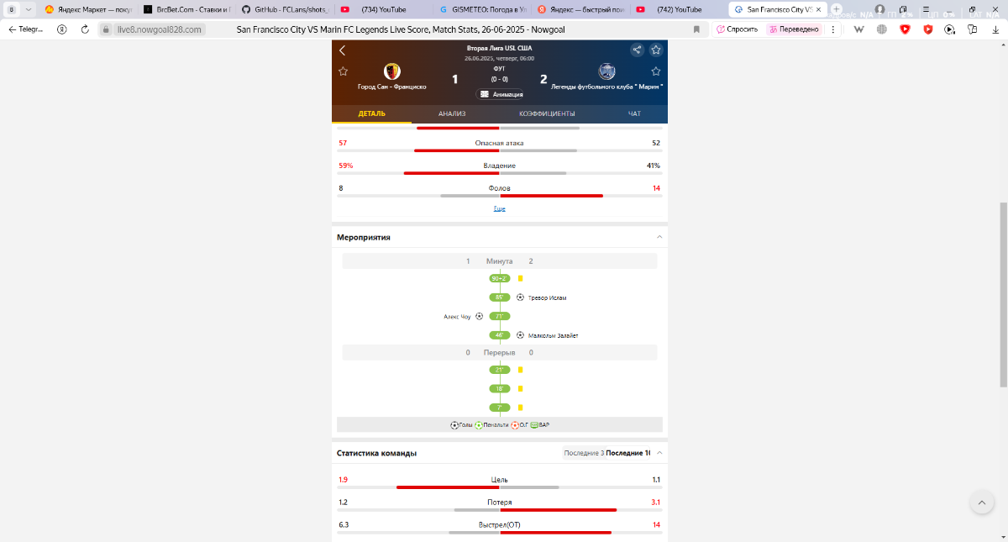
Task: Go to the ЧАТ tab
Action: point(634,113)
